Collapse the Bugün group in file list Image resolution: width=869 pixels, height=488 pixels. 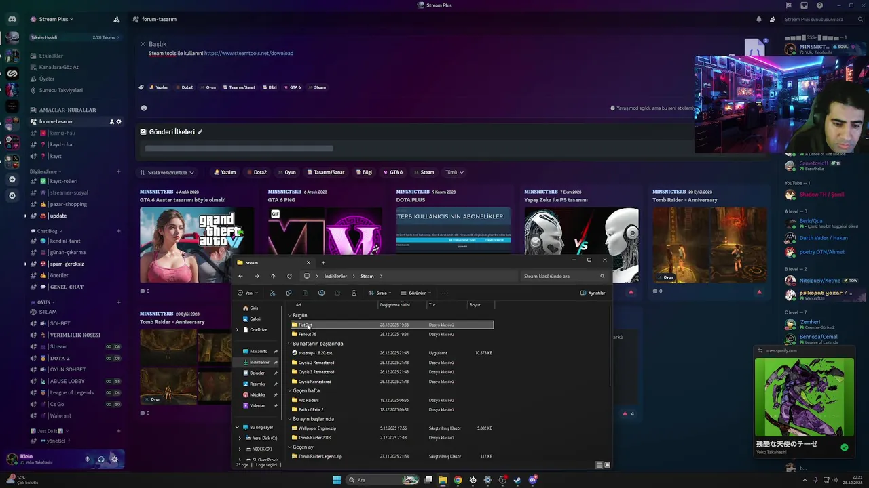pyautogui.click(x=290, y=315)
